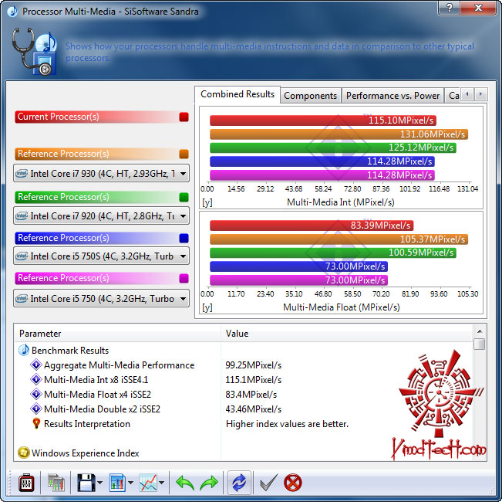Click the Benchmark Results music note icon
502x502 pixels.
(x=24, y=350)
